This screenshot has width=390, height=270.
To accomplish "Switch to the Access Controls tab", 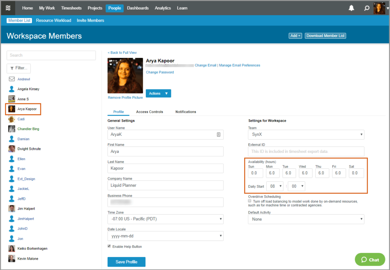I will (149, 112).
